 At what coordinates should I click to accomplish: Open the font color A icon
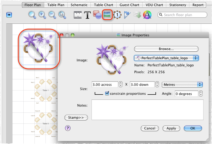[x=147, y=15]
